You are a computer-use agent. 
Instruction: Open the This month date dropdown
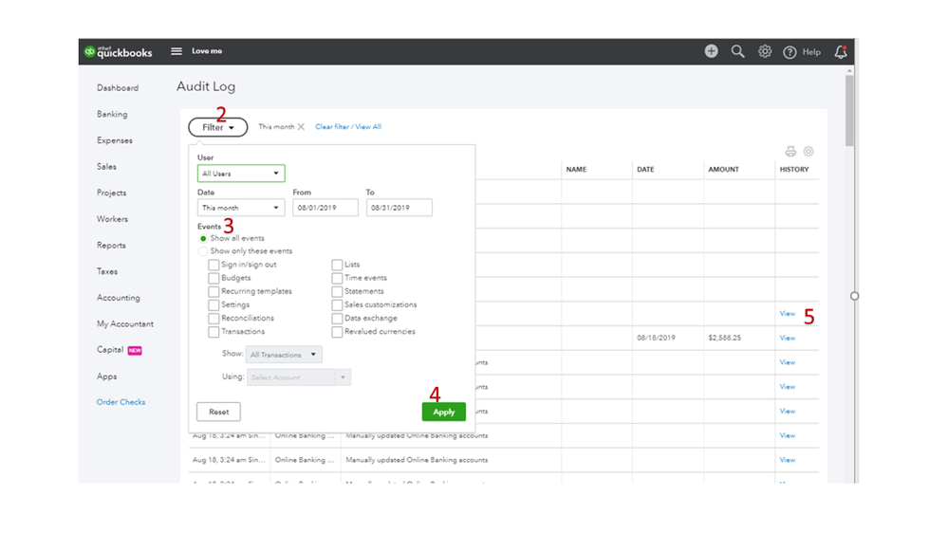(241, 208)
